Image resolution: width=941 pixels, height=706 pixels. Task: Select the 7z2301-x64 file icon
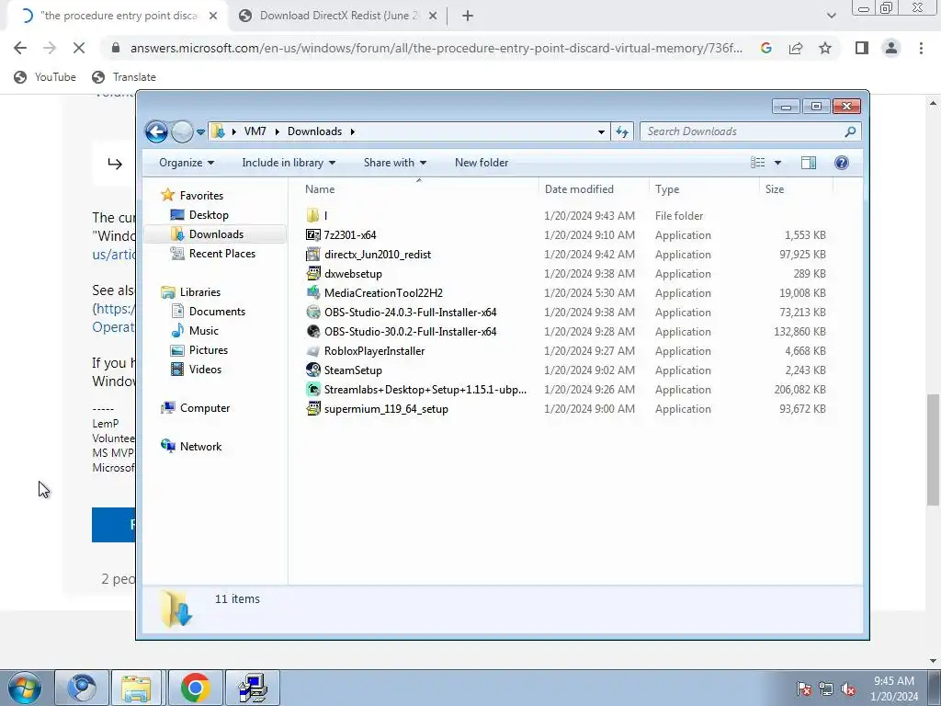click(x=312, y=234)
